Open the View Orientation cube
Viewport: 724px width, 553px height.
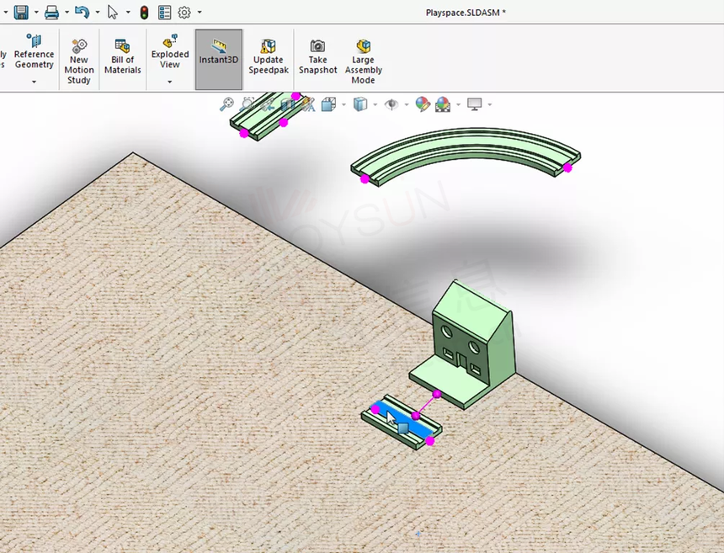click(x=328, y=104)
